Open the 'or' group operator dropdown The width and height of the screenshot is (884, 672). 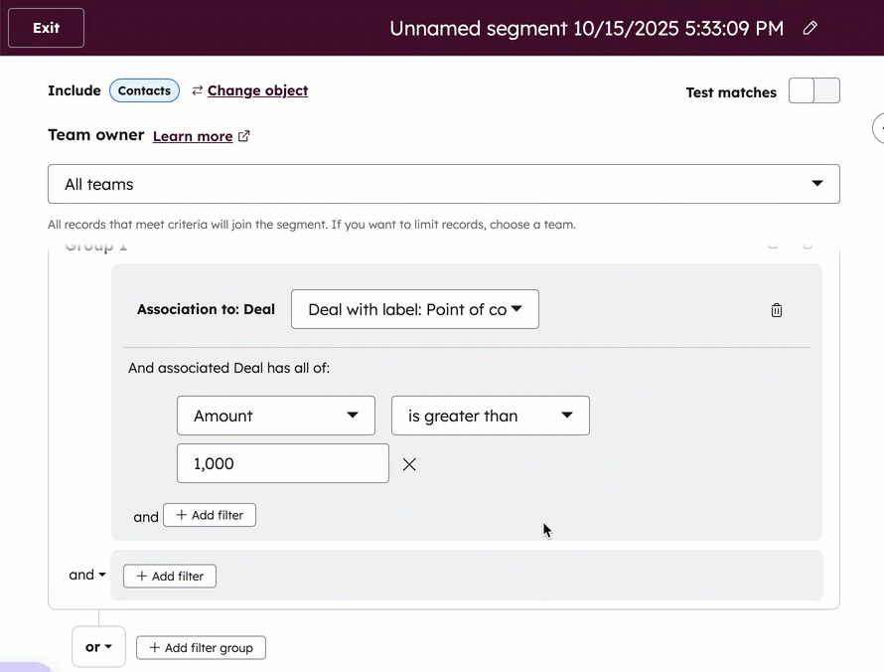[x=98, y=647]
